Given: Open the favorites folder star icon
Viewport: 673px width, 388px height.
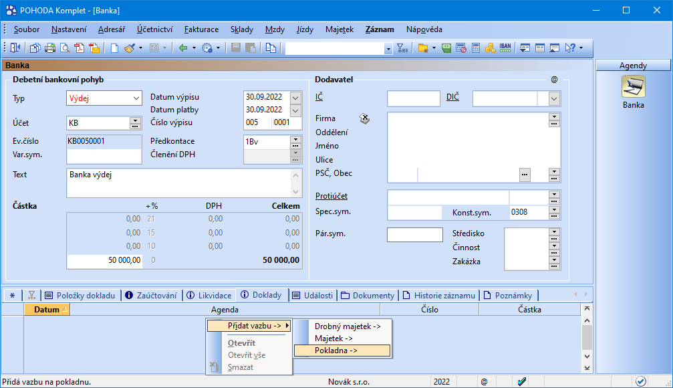Looking at the screenshot, I should click(423, 48).
